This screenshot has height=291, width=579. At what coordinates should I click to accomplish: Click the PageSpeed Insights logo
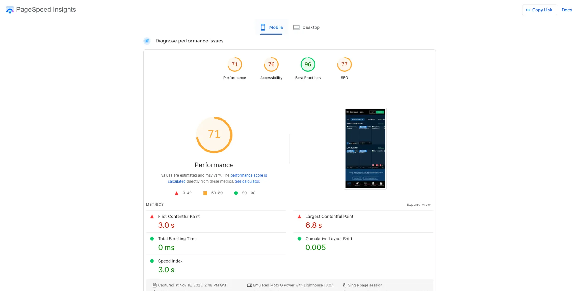[10, 10]
